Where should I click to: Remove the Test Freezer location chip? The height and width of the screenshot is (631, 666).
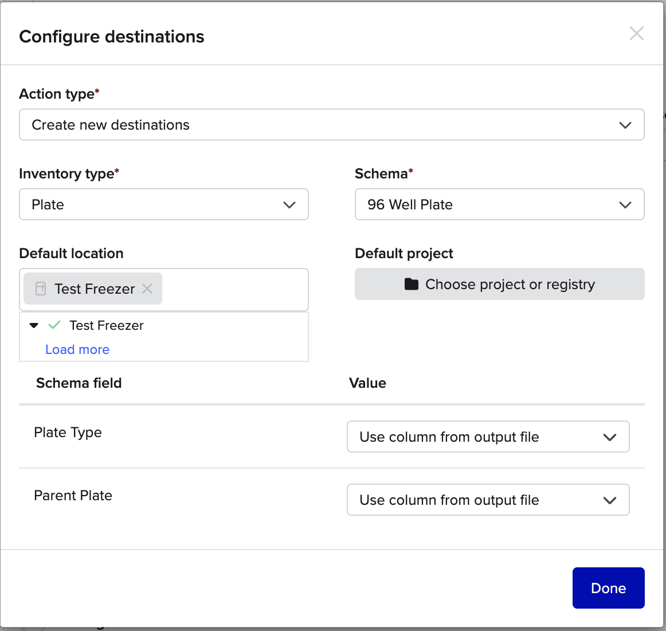[147, 289]
